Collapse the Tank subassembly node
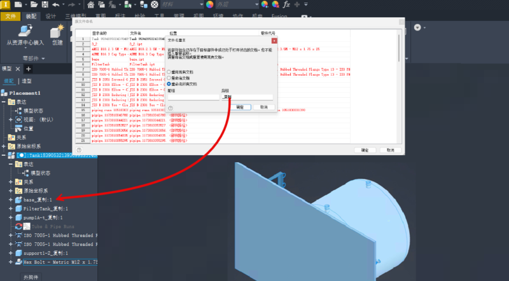This screenshot has width=509, height=281. pyautogui.click(x=4, y=155)
